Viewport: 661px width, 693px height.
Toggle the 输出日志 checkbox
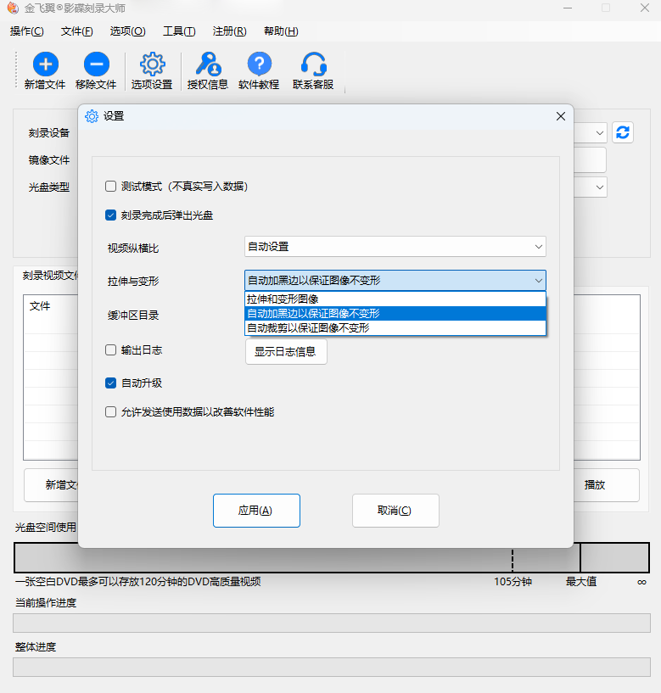coord(110,349)
